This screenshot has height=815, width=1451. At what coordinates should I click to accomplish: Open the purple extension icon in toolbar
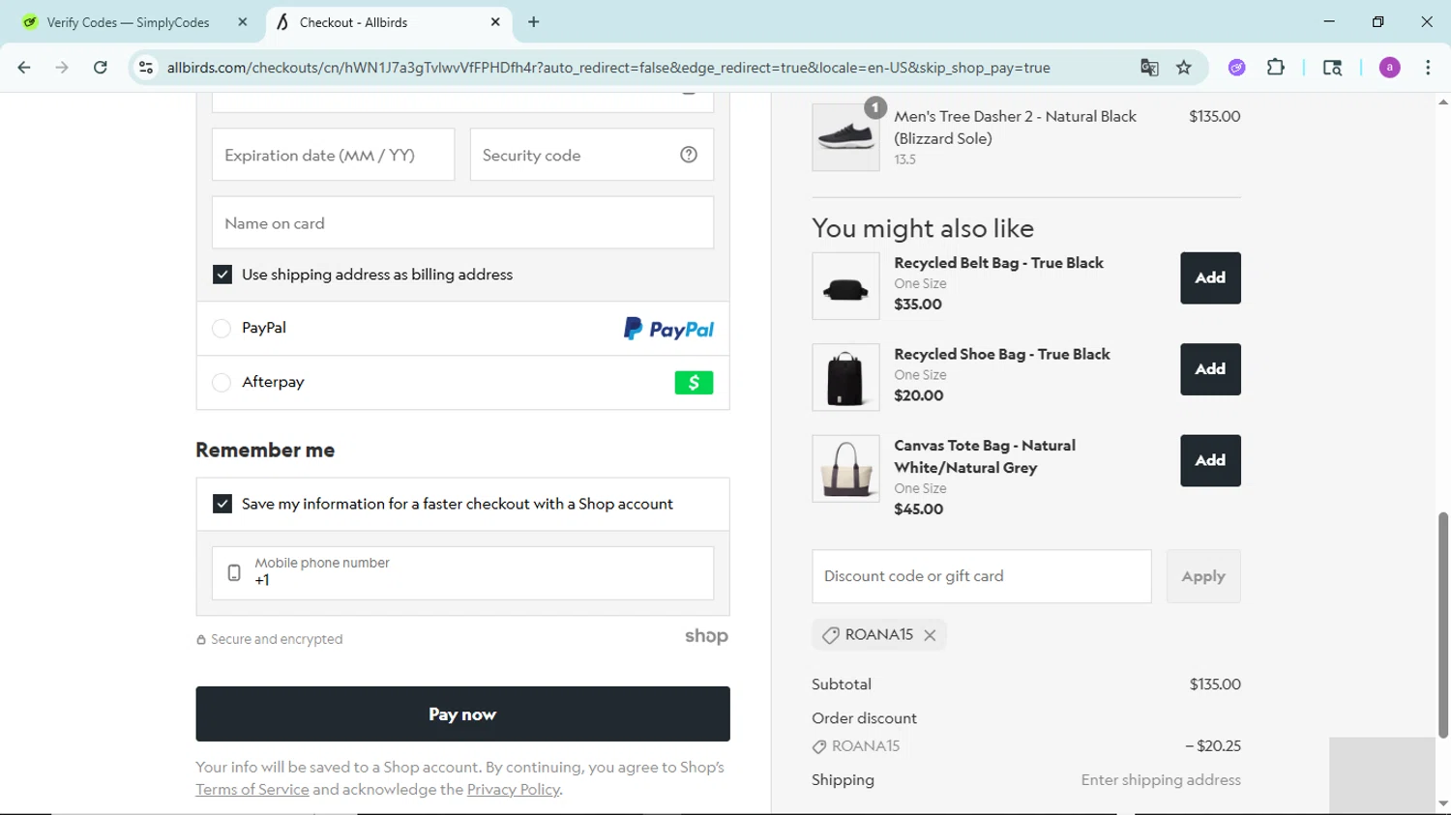pos(1236,68)
